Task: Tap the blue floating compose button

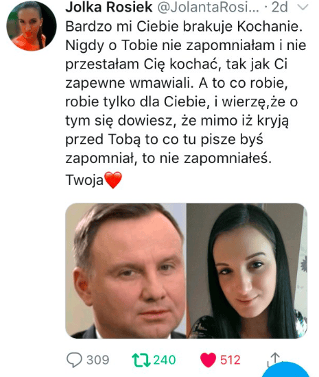Action: pos(285,369)
